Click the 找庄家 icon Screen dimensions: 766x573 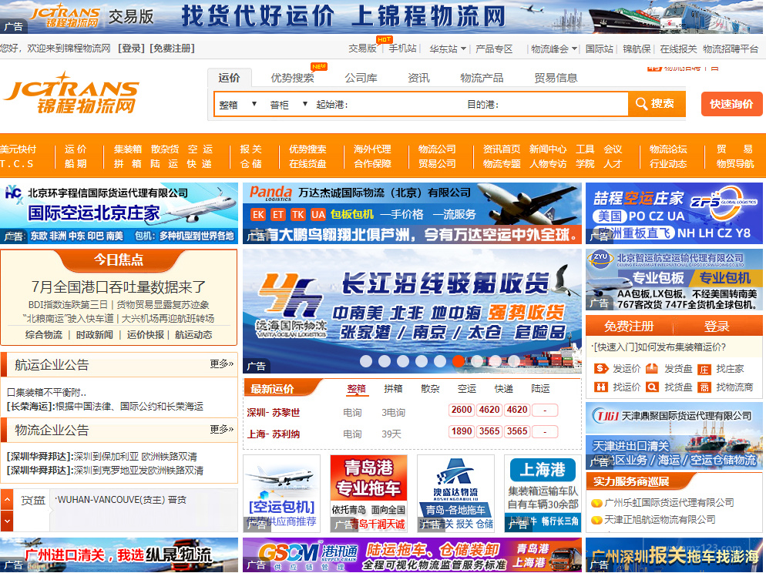[704, 370]
